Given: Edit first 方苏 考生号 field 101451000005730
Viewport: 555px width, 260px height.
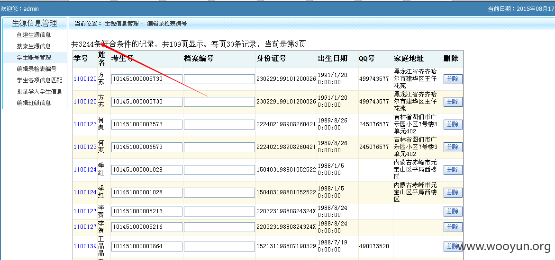Looking at the screenshot, I should pyautogui.click(x=147, y=79).
